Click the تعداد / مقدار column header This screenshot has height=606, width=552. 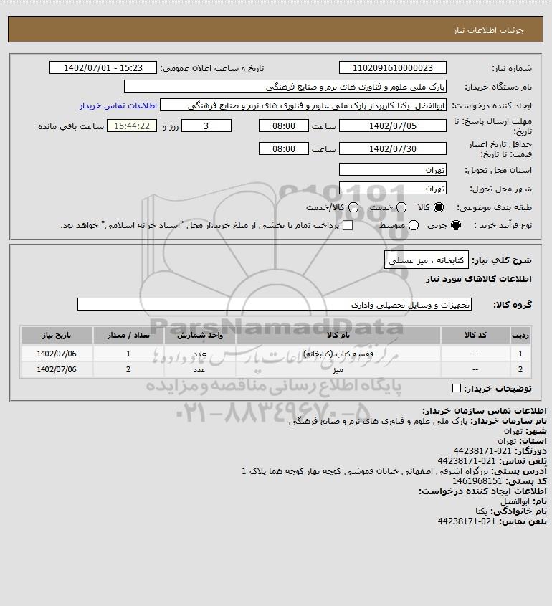[128, 336]
